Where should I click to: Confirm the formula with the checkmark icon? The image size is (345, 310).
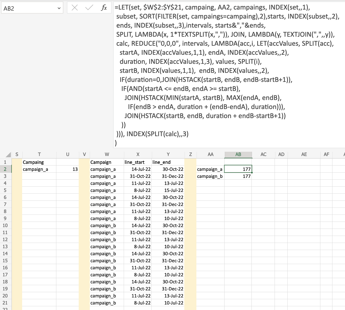coord(89,8)
